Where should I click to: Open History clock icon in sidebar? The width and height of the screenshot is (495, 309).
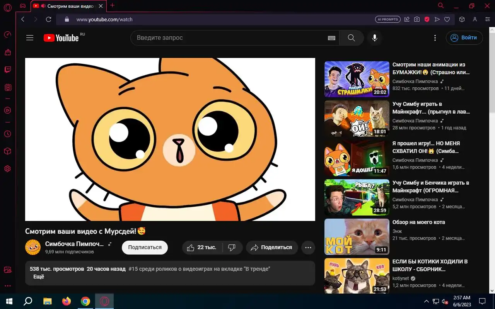click(x=7, y=134)
